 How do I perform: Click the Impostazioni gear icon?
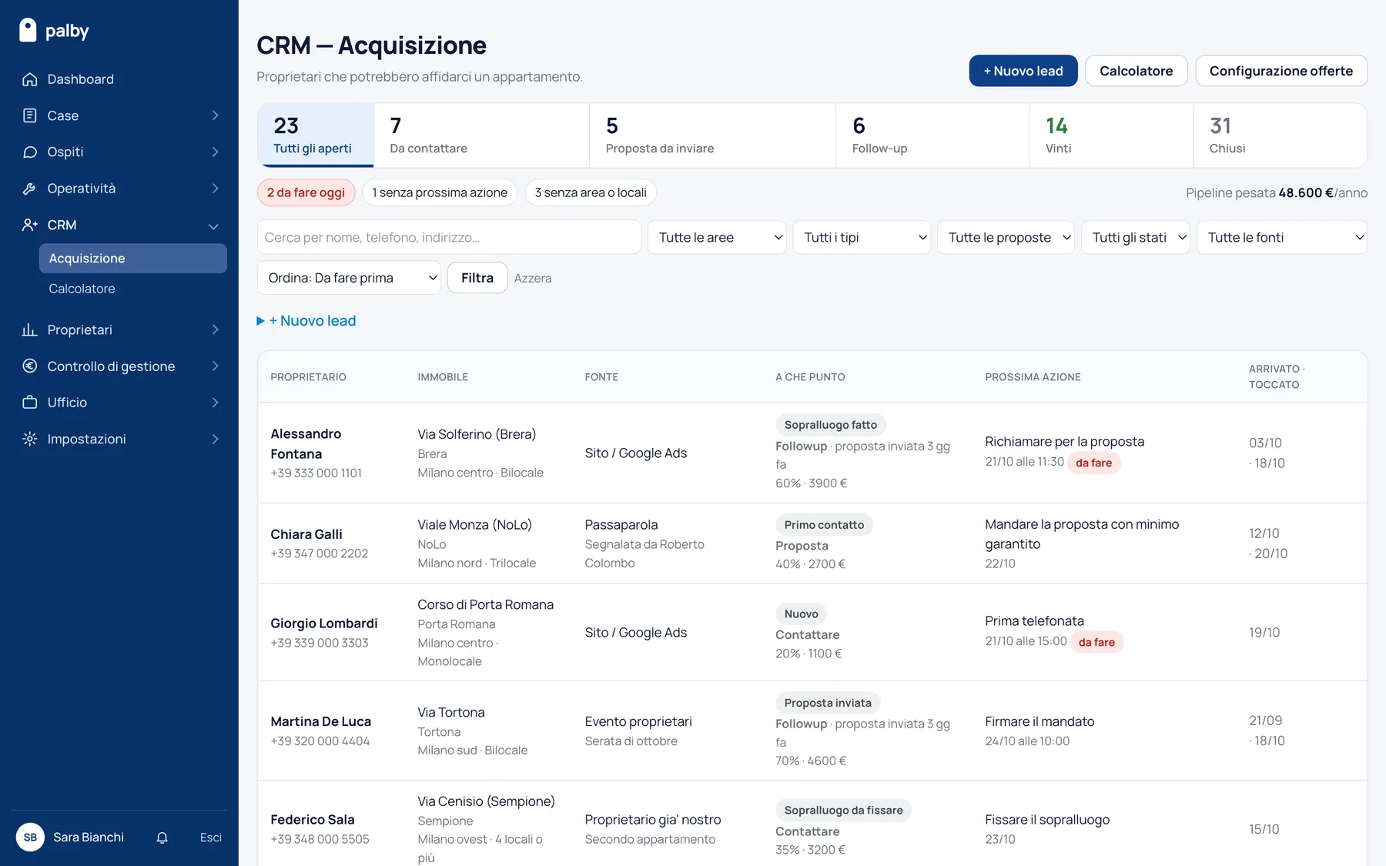[x=30, y=439]
